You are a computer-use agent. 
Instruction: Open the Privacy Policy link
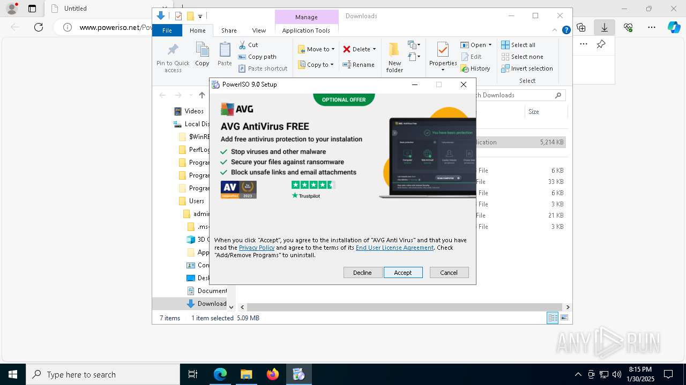coord(257,248)
